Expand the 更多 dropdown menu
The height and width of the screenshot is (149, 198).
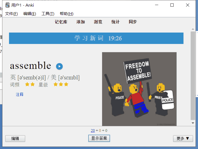pos(183,138)
